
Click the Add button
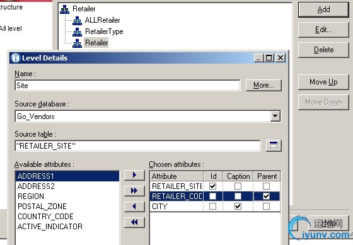(323, 9)
